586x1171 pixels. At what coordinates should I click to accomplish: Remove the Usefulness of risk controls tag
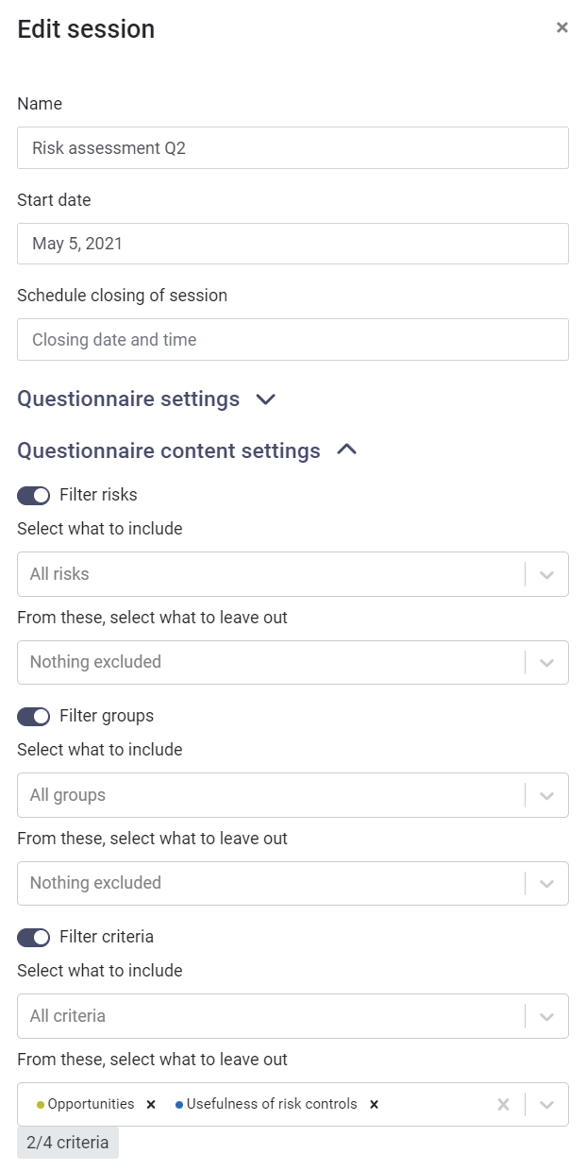coord(374,1104)
